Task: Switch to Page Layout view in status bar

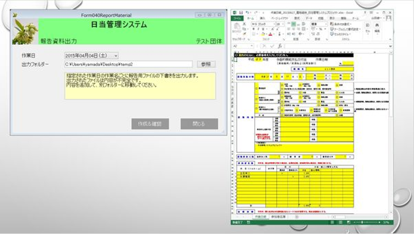Action: [340, 223]
